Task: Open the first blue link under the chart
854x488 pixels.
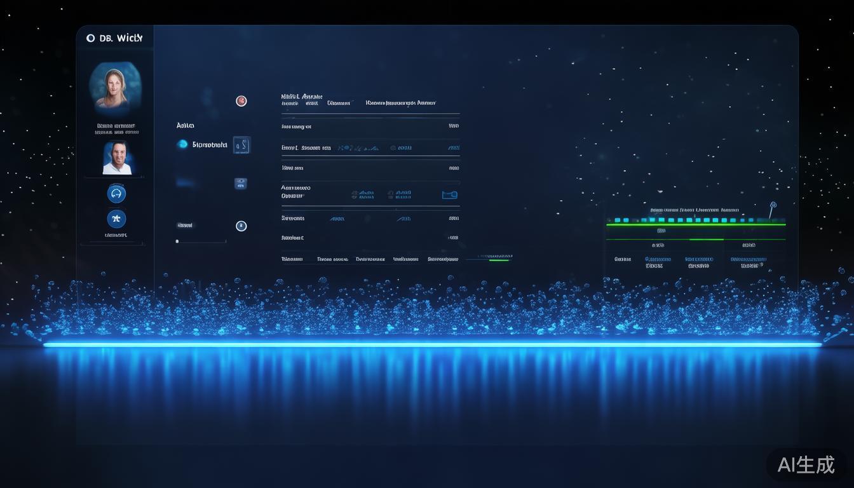Action: pyautogui.click(x=658, y=259)
